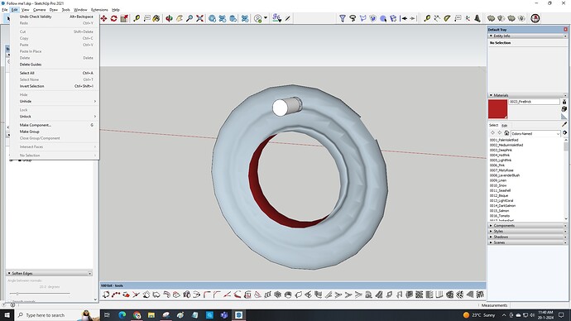Viewport: 571px width, 321px height.
Task: Click the round red-black extension icon
Action: 535,18
